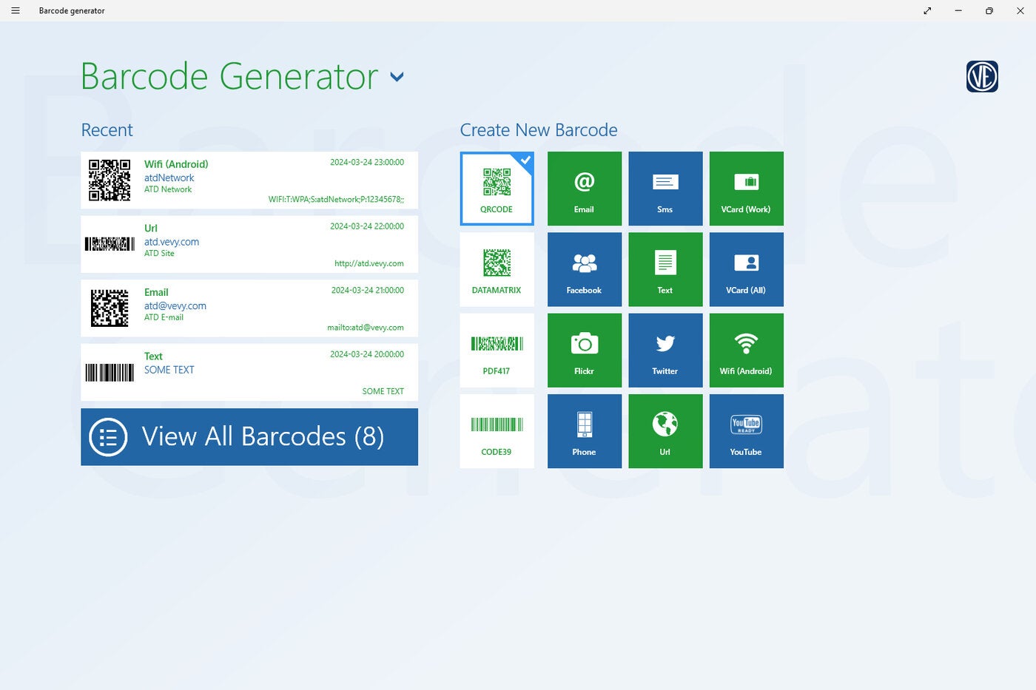Click the 2024-03-24 20:00:00 timestamp
Image resolution: width=1036 pixels, height=690 pixels.
click(x=367, y=354)
